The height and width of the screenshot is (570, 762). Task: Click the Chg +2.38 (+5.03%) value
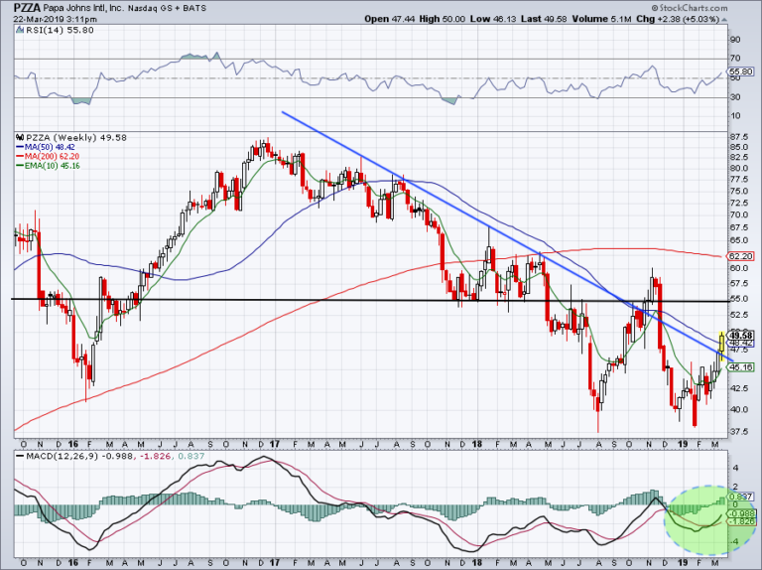678,19
